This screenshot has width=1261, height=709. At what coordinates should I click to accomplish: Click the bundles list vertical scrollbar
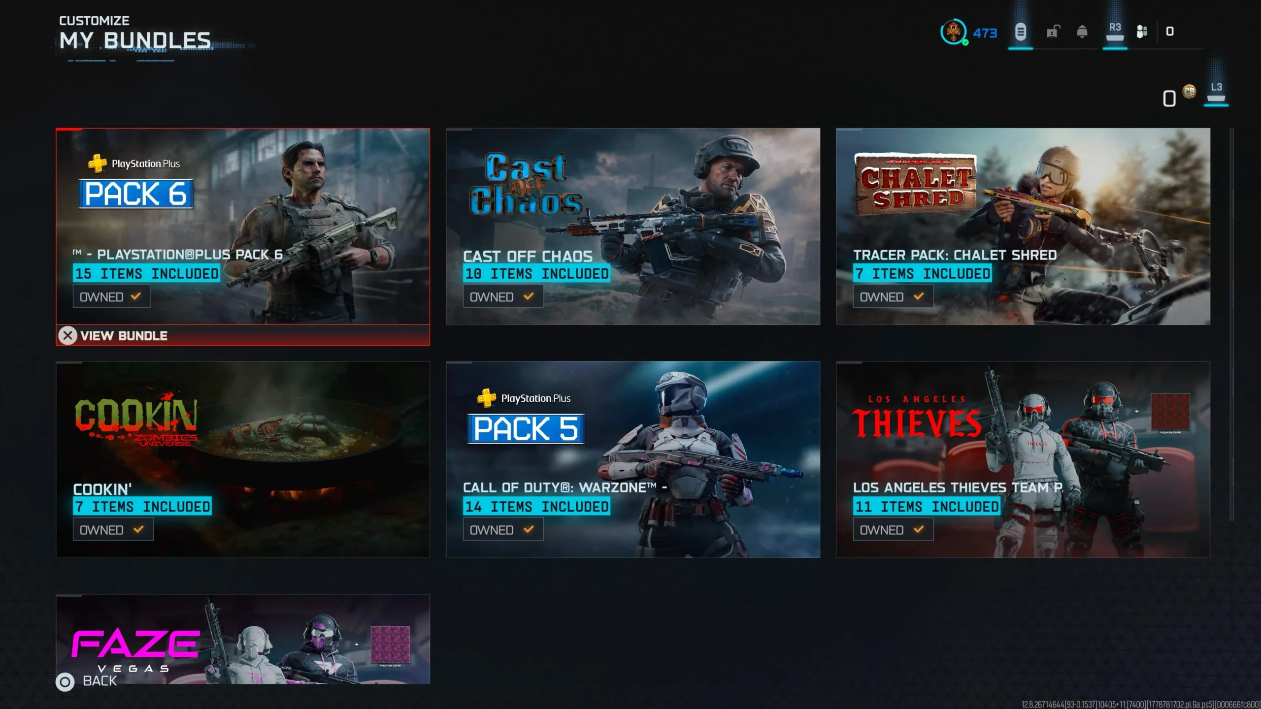[1231, 324]
